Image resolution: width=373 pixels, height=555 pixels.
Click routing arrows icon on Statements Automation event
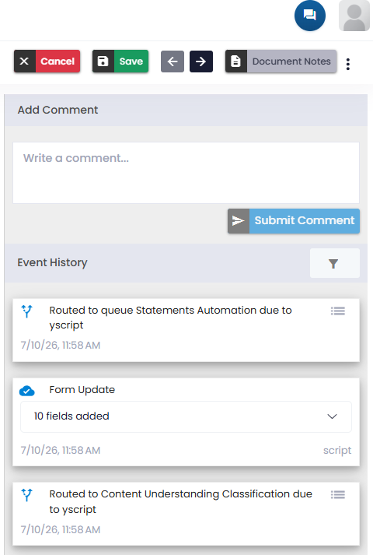point(27,311)
